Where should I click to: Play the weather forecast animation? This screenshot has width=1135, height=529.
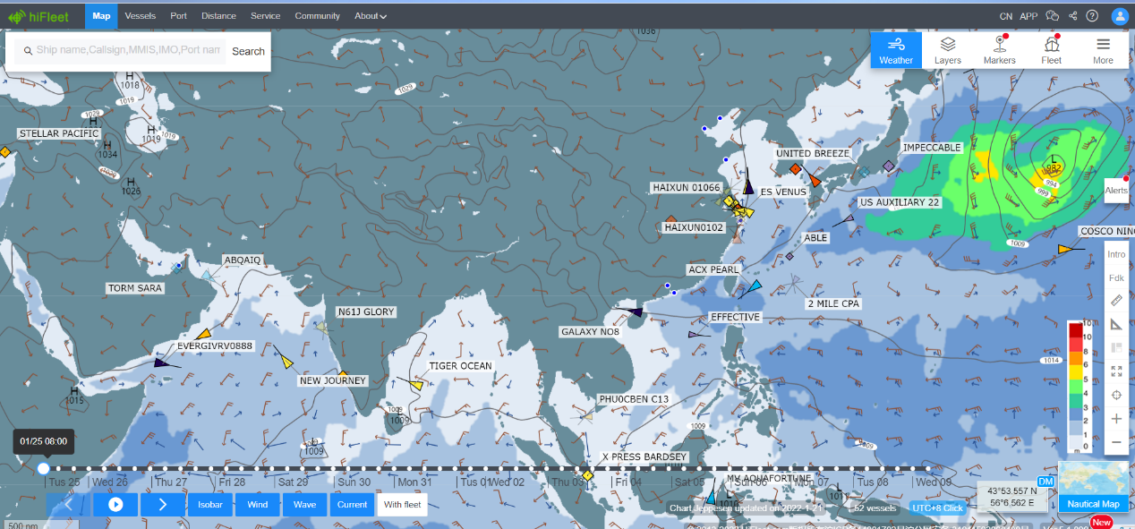[115, 505]
